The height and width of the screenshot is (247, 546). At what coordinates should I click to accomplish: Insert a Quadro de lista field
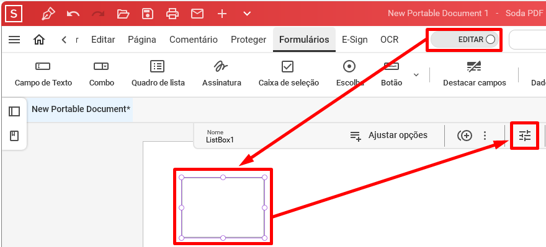pyautogui.click(x=158, y=74)
